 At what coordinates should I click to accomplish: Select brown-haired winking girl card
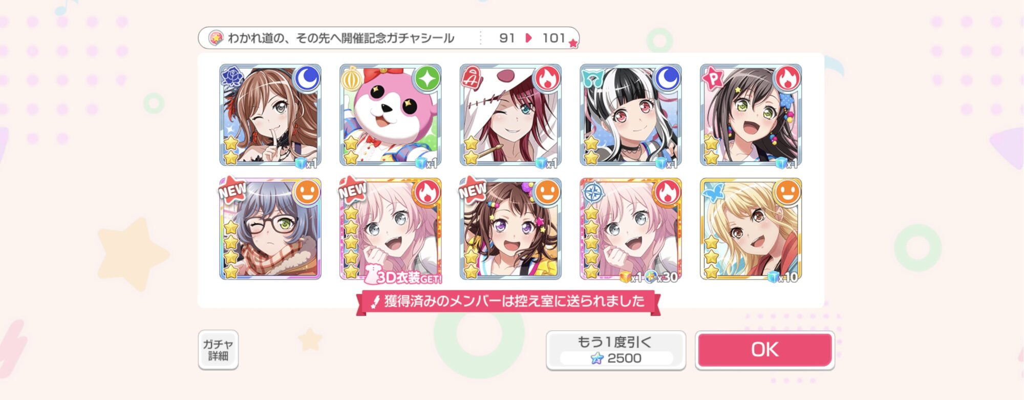tap(270, 116)
